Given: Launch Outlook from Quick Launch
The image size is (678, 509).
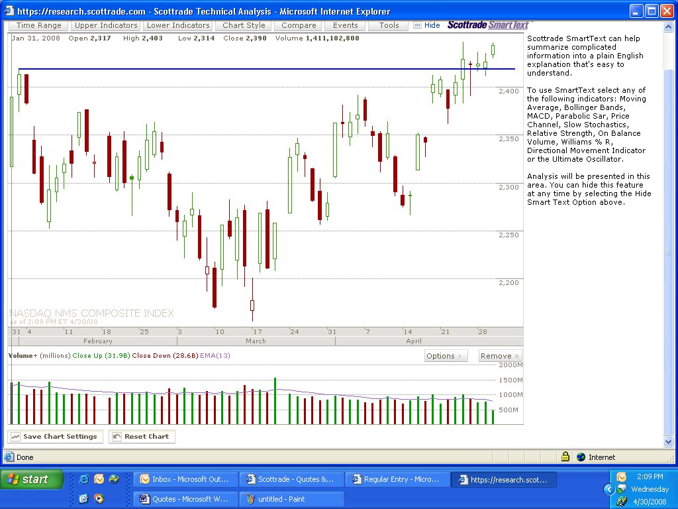Looking at the screenshot, I should point(99,479).
